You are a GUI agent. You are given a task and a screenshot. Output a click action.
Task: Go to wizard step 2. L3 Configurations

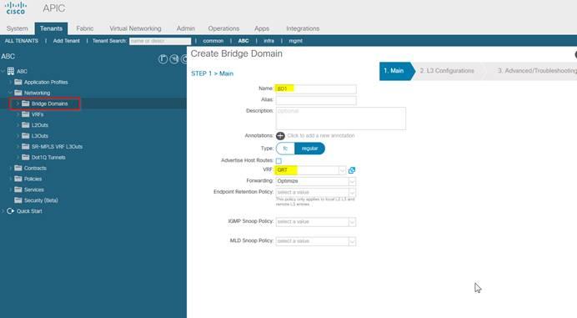[447, 71]
